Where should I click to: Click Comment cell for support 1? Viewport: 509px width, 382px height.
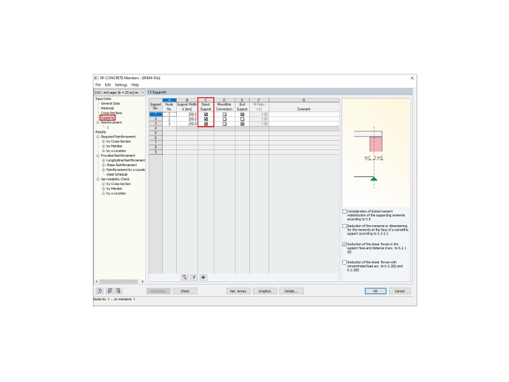tap(304, 115)
